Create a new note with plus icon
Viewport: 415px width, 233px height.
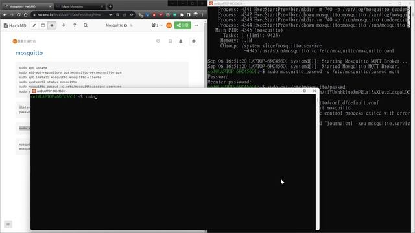(x=64, y=25)
